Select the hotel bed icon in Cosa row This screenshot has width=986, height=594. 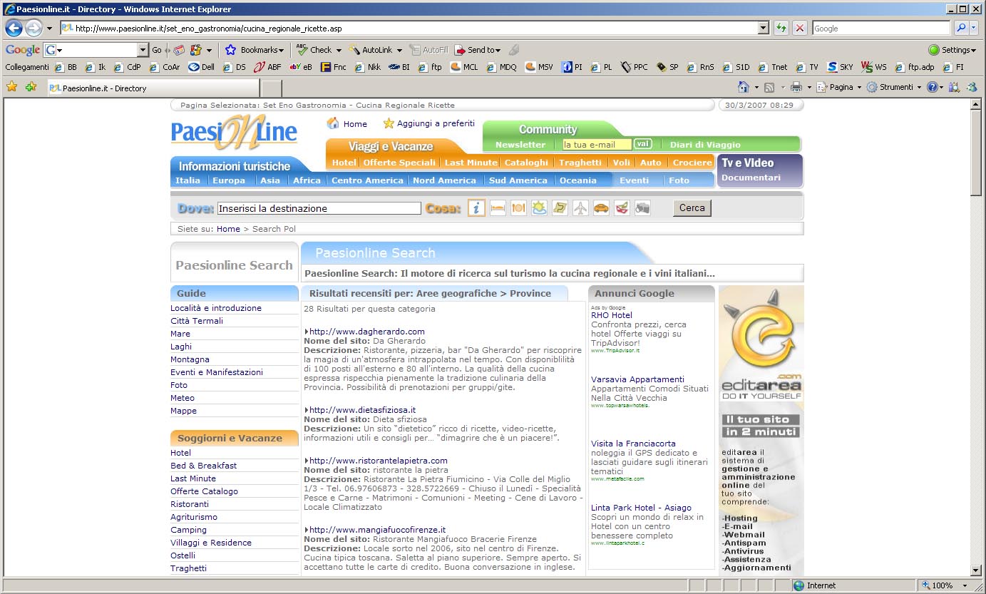[498, 208]
